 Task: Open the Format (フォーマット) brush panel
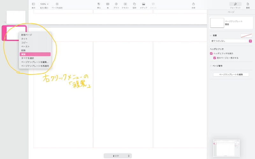click(x=235, y=4)
